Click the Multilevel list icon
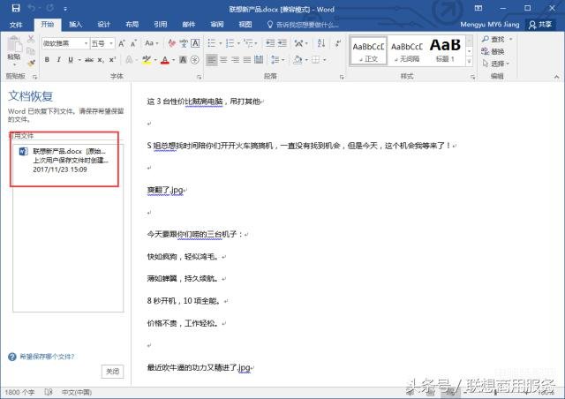Screen dimensions: 565x399 pyautogui.click(x=248, y=43)
